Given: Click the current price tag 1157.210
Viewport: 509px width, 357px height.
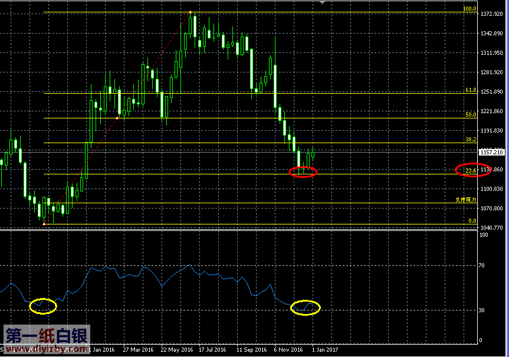Looking at the screenshot, I should [492, 152].
